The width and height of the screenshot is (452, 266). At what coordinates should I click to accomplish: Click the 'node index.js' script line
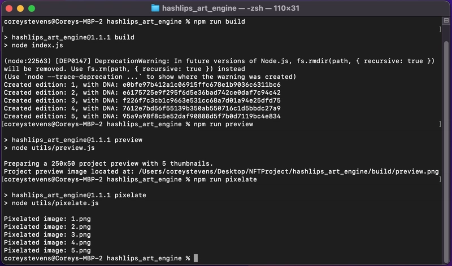click(33, 46)
